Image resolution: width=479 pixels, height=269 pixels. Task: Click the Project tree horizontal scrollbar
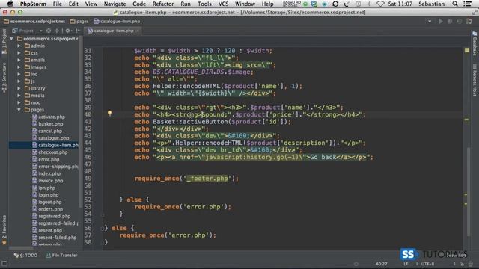pos(22,247)
